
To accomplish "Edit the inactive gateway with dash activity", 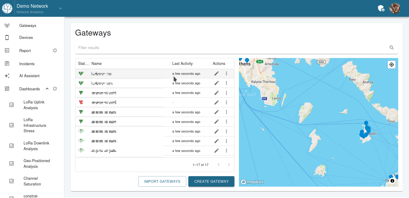I will point(217,102).
